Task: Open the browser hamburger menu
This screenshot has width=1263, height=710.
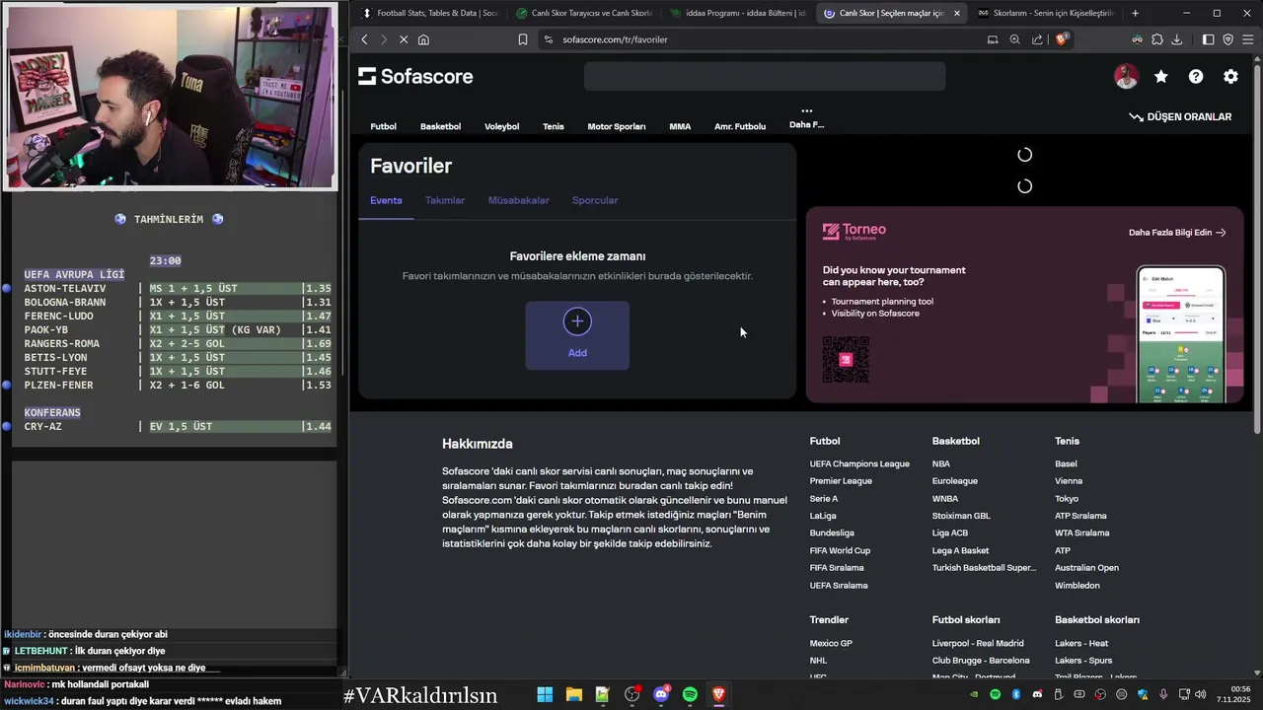Action: [1247, 39]
